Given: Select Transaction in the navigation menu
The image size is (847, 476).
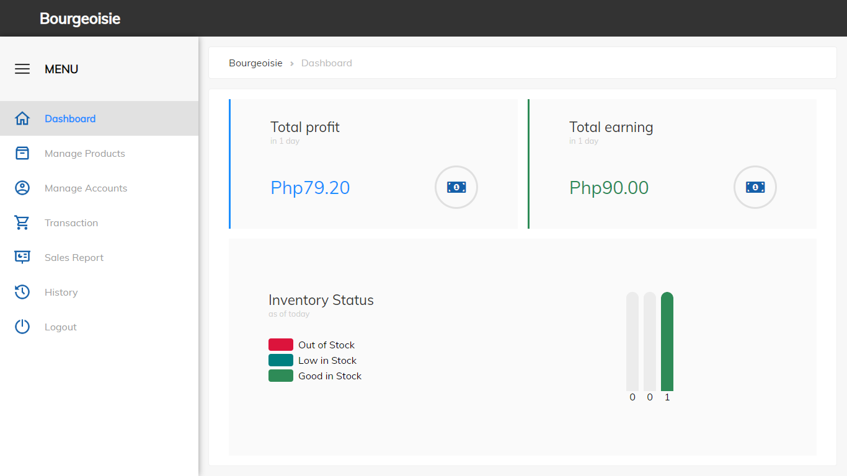Looking at the screenshot, I should (x=71, y=223).
